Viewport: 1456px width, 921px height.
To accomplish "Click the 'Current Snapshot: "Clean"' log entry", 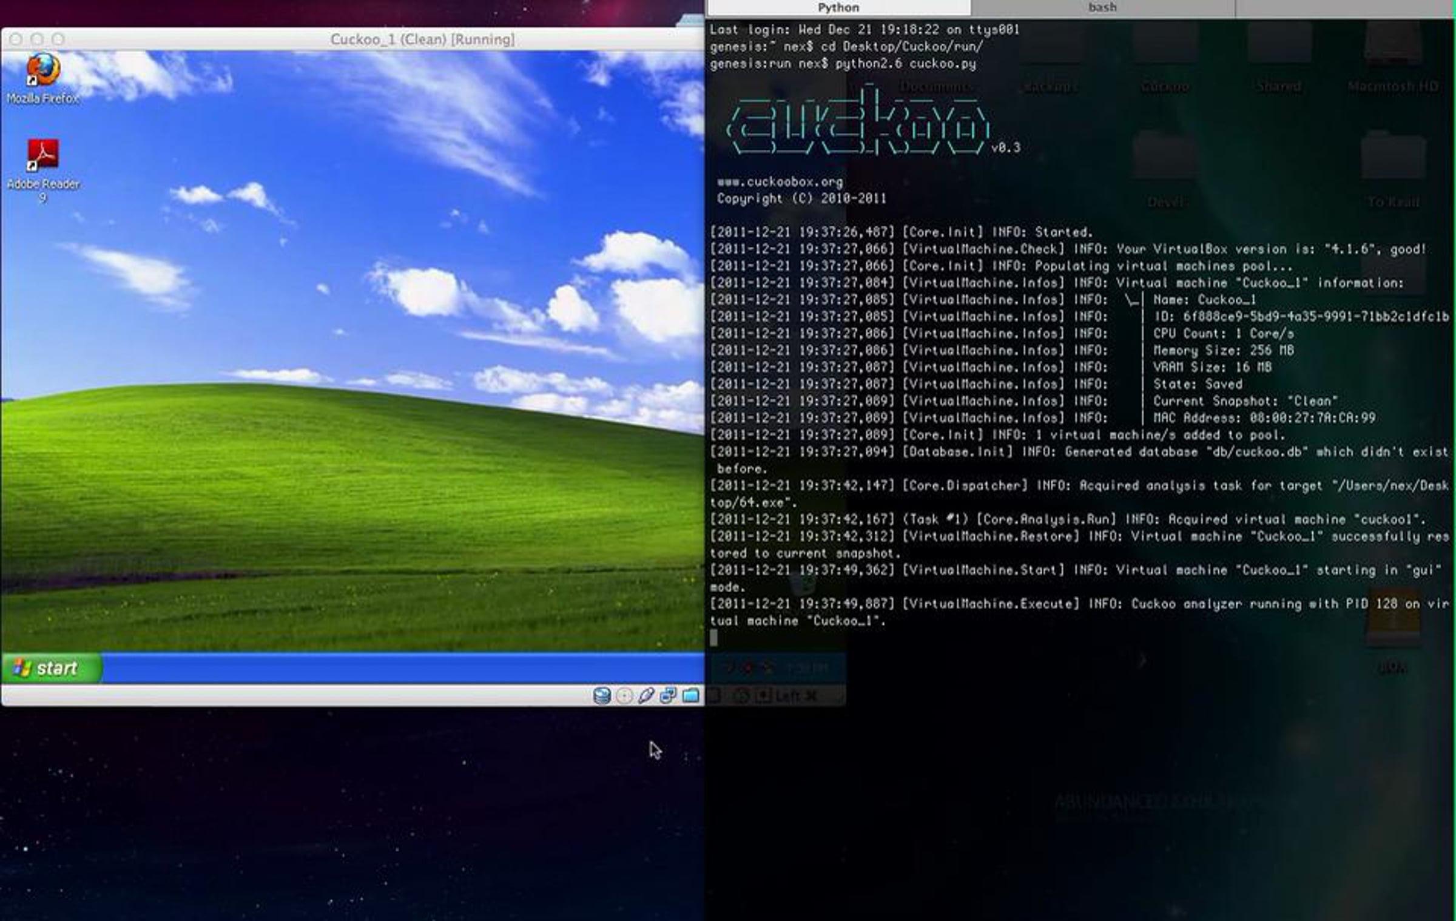I will 1024,401.
